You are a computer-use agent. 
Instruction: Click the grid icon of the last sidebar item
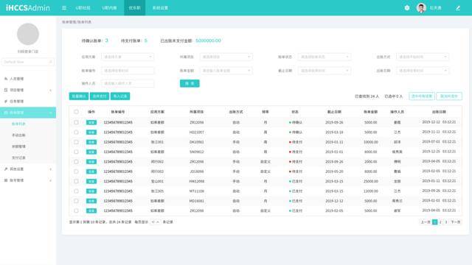(6, 180)
